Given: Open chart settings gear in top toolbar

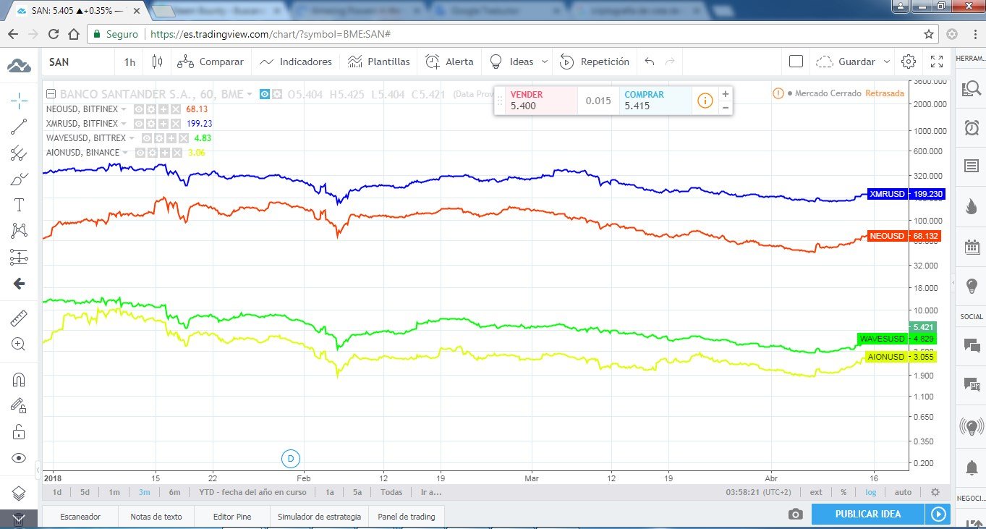Looking at the screenshot, I should 909,62.
